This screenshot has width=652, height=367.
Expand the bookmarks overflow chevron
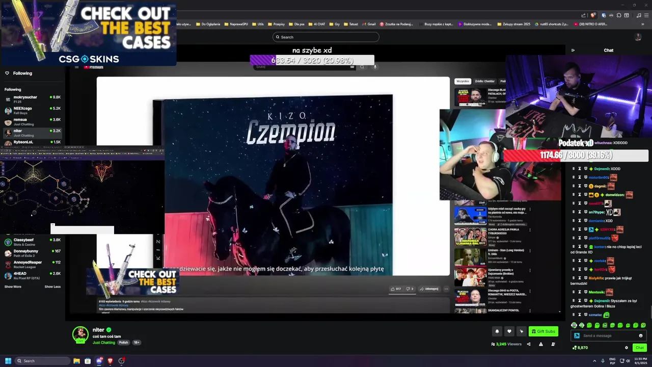point(643,24)
